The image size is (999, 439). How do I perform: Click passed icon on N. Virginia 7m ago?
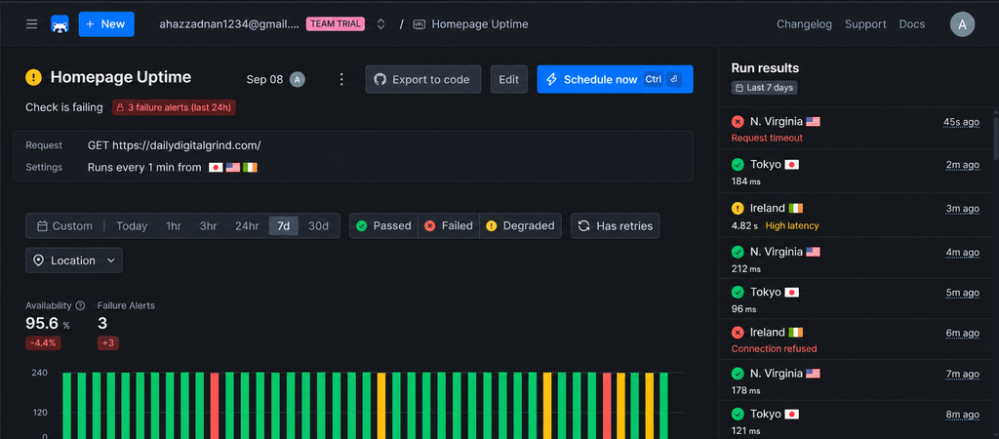(x=738, y=374)
